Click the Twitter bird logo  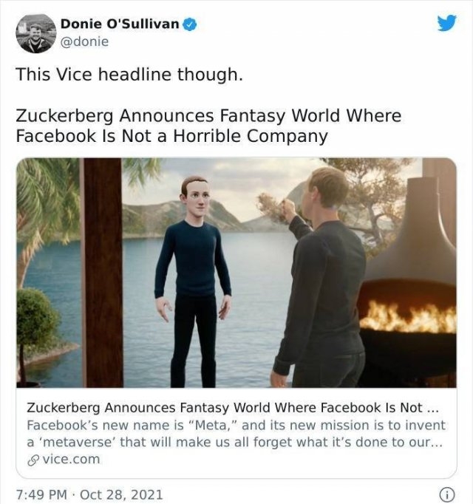(446, 24)
